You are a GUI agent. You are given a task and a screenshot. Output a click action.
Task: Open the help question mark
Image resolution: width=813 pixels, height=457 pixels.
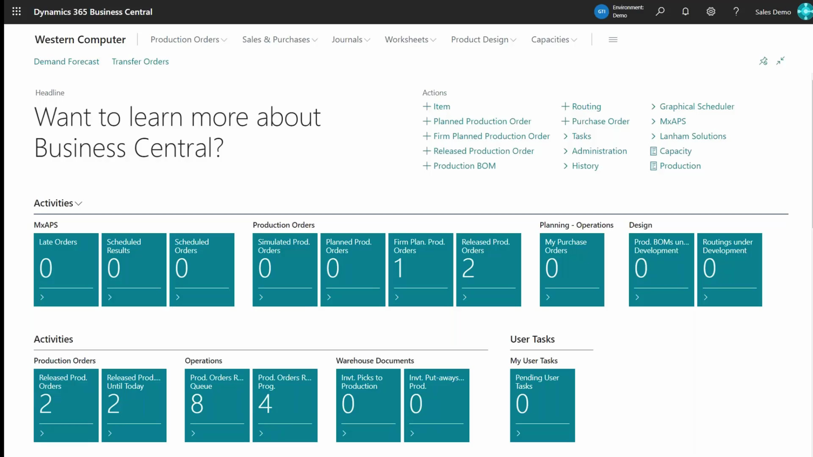[736, 11]
